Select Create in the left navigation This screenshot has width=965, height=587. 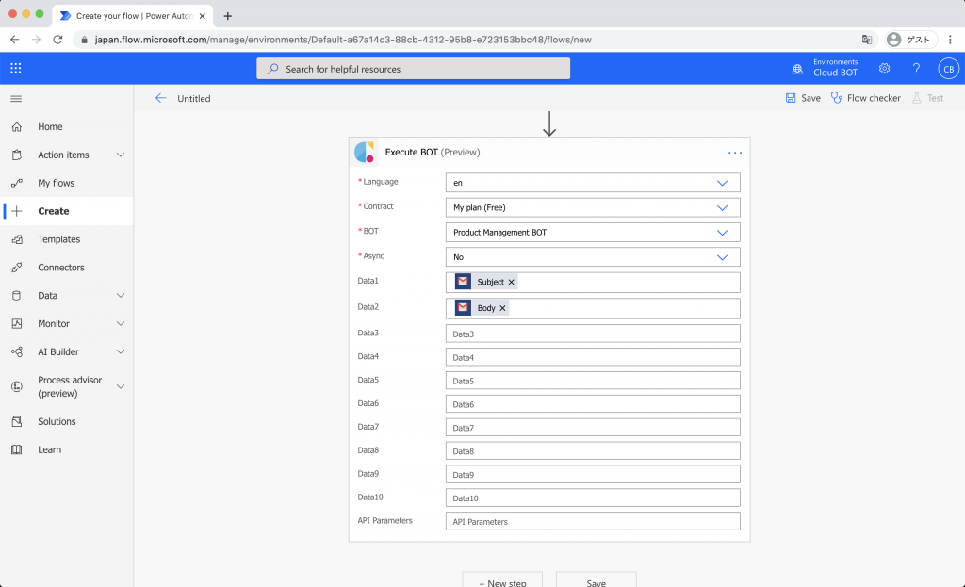click(x=67, y=211)
